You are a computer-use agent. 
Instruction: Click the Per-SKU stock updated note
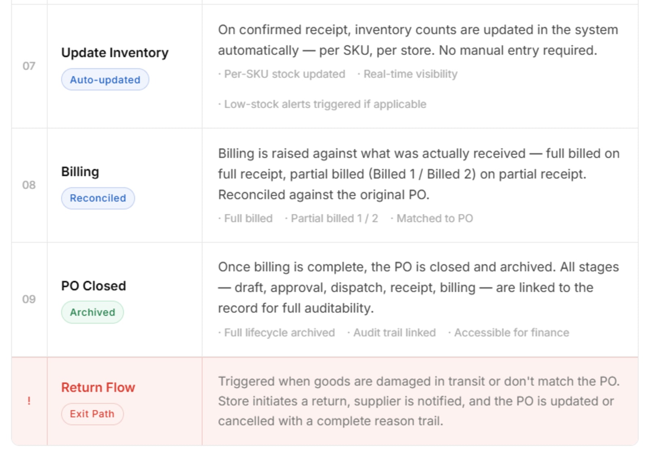(x=282, y=74)
